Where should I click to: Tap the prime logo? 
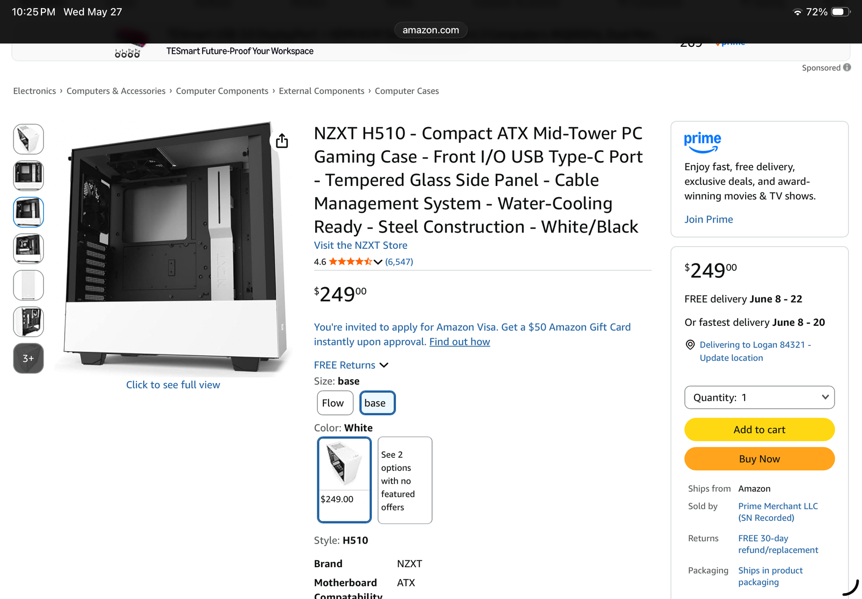point(703,143)
